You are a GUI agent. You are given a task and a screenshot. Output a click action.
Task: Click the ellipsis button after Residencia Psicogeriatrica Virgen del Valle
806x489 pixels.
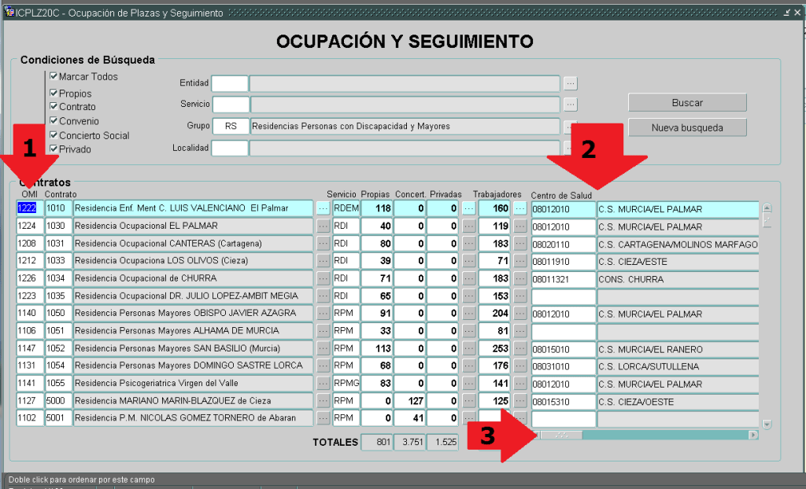tap(323, 383)
